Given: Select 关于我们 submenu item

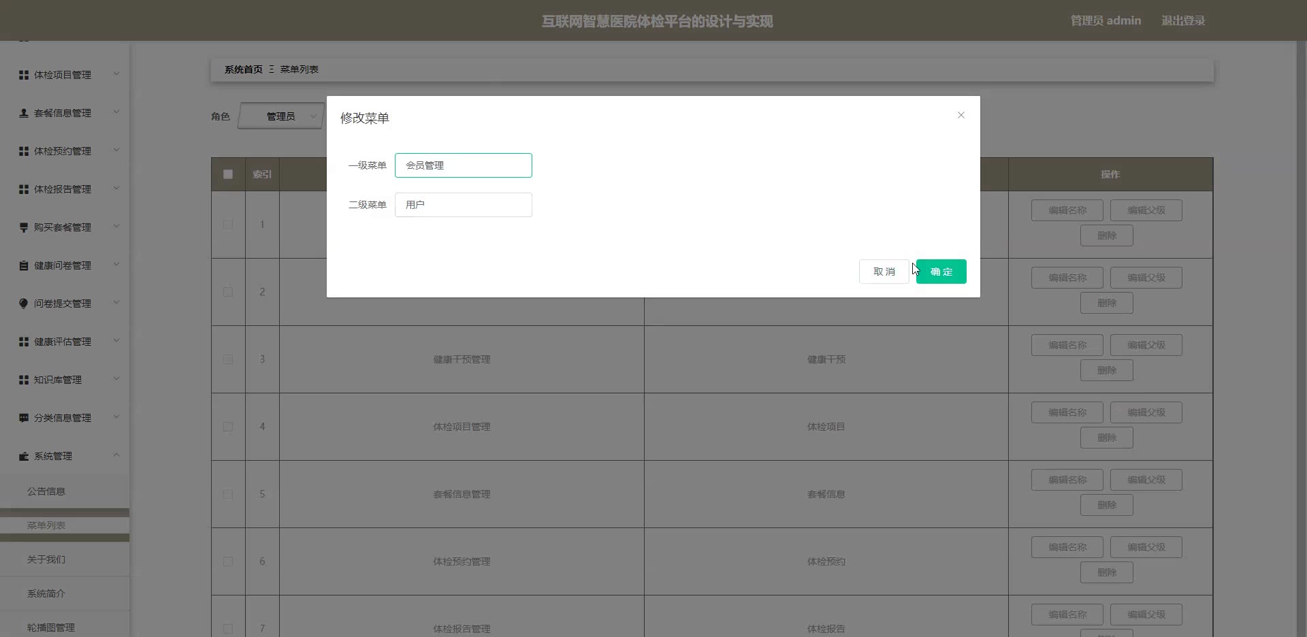Looking at the screenshot, I should (x=46, y=559).
